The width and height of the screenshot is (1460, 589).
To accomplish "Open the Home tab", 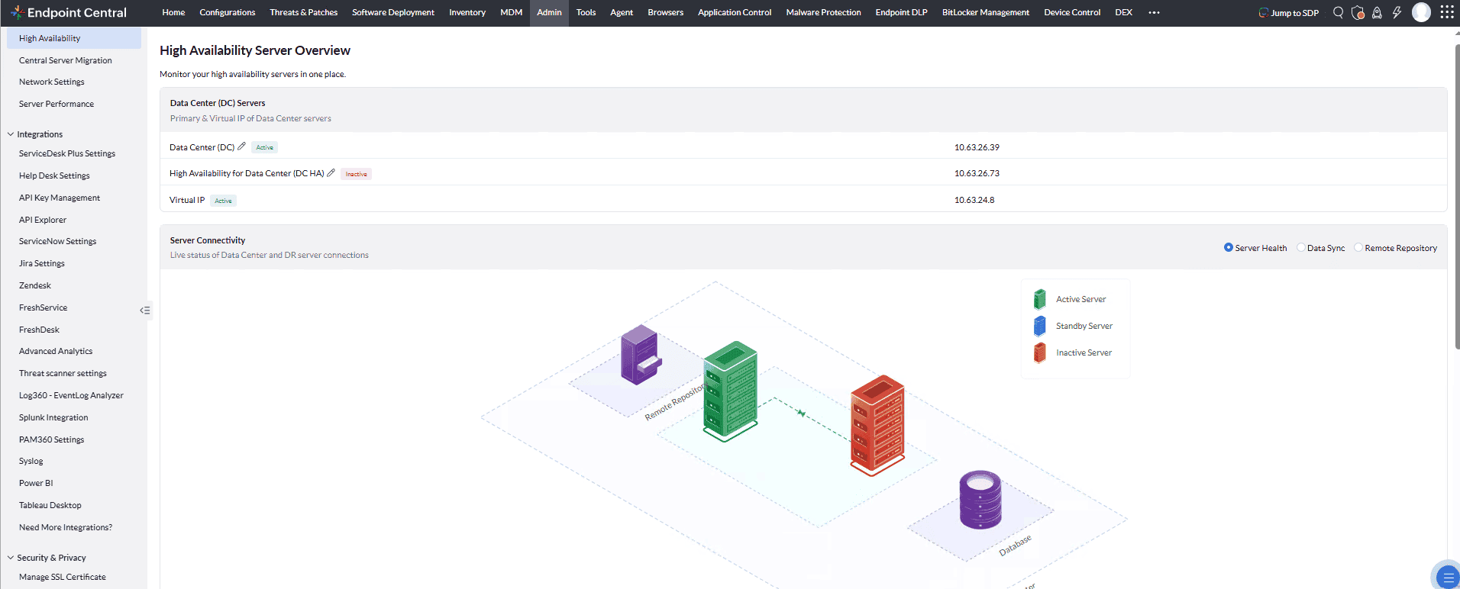I will [173, 12].
